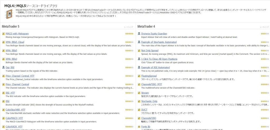Click the indicator icon beside MACD with Histogram
270x130 pixels.
tap(3, 34)
